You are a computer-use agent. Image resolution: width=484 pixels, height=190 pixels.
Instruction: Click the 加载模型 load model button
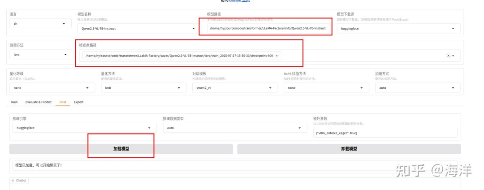coord(121,149)
